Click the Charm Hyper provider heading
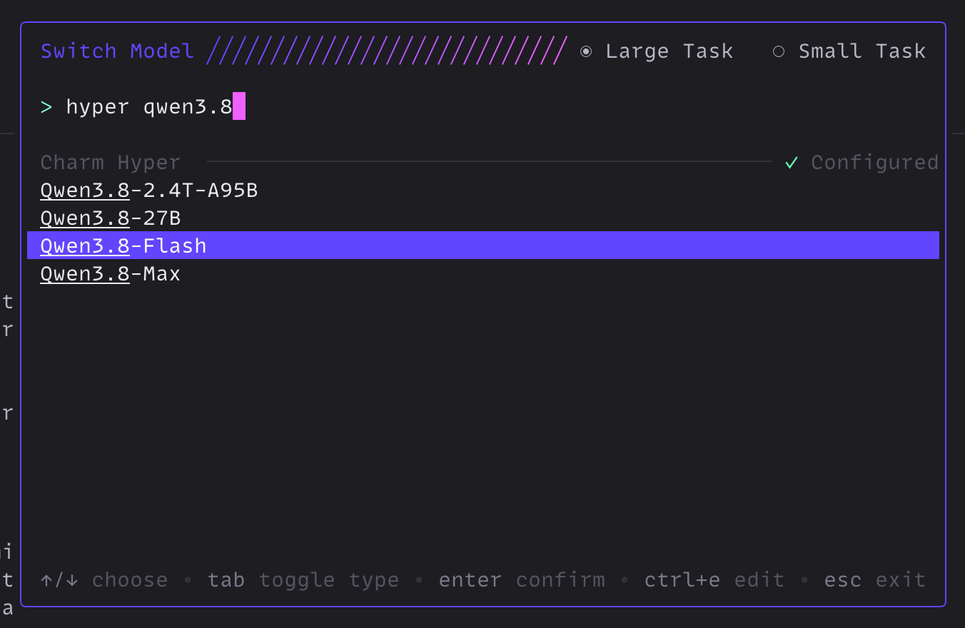The height and width of the screenshot is (628, 965). coord(111,163)
